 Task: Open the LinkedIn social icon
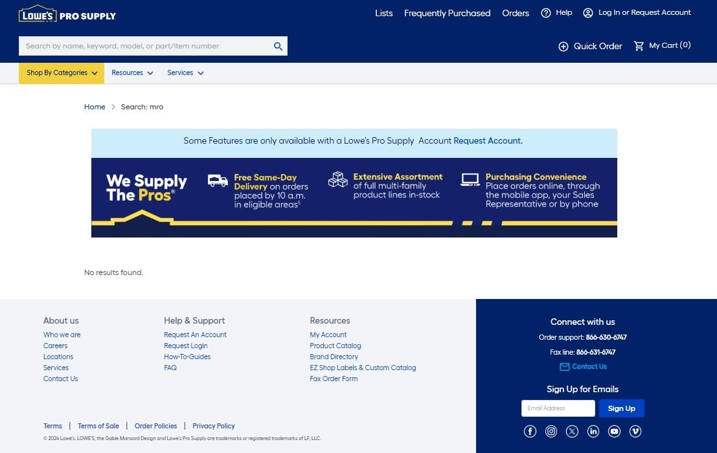tap(593, 432)
